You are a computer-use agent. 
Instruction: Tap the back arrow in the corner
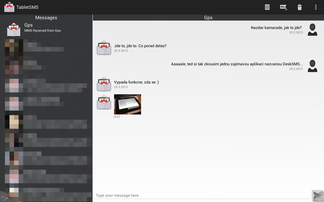coord(5,197)
